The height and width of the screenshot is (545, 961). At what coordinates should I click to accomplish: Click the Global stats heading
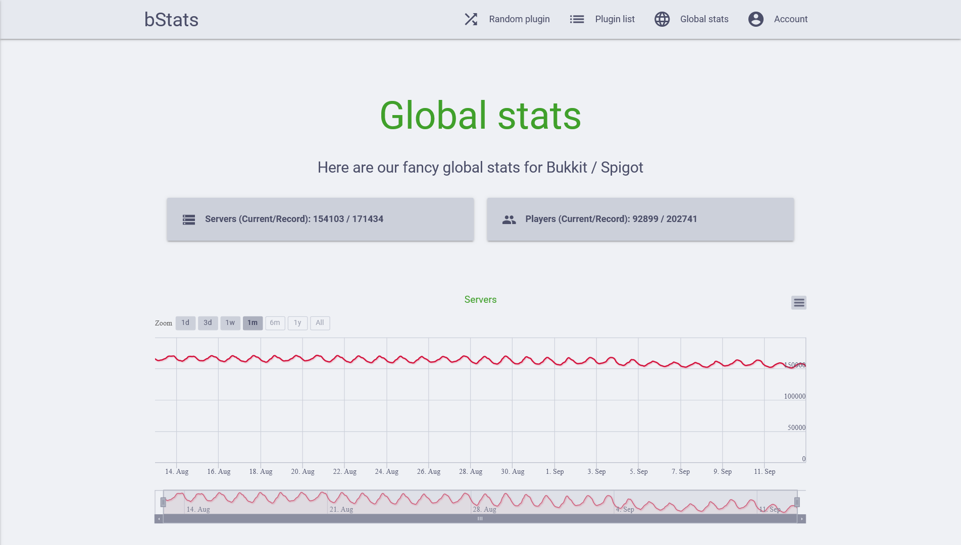480,116
